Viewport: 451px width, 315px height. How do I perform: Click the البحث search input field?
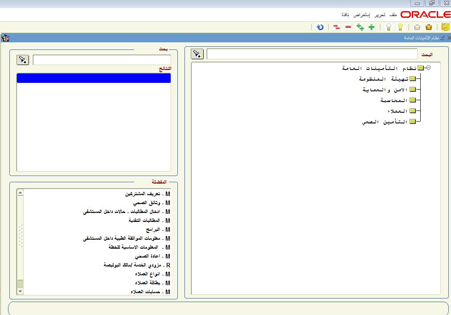[x=312, y=54]
